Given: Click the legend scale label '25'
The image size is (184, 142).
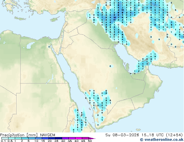Looking at the screenshot, I should [56, 141].
